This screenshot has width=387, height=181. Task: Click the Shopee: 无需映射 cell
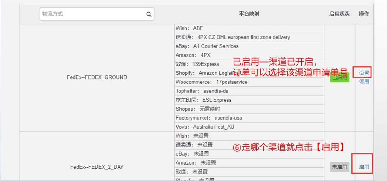[249, 109]
